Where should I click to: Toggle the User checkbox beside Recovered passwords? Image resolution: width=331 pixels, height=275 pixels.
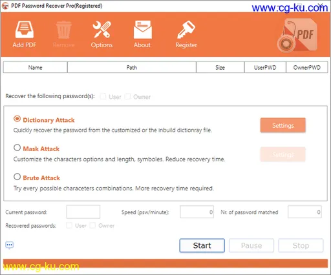(x=69, y=225)
